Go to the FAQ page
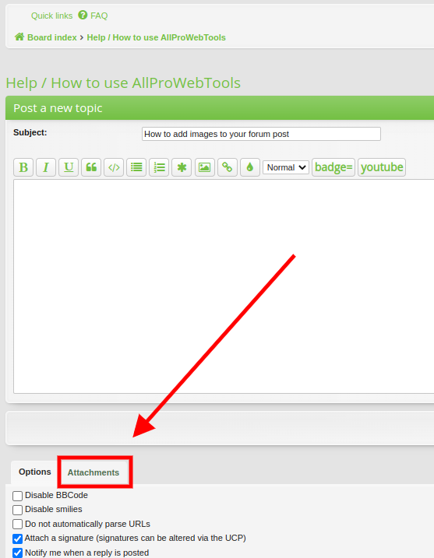The width and height of the screenshot is (434, 558). [x=99, y=16]
